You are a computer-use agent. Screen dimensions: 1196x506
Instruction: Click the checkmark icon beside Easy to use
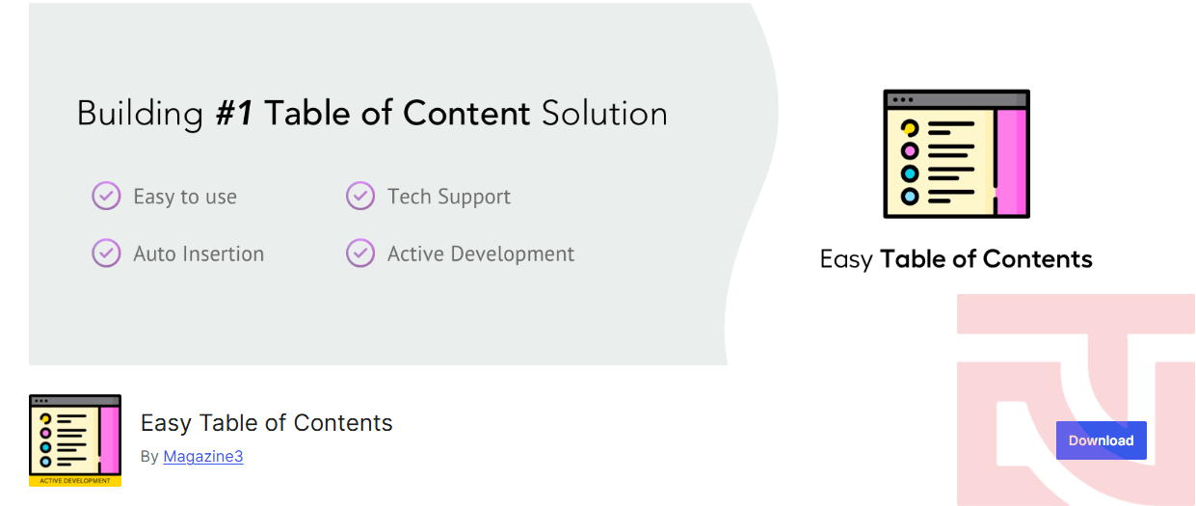tap(106, 196)
